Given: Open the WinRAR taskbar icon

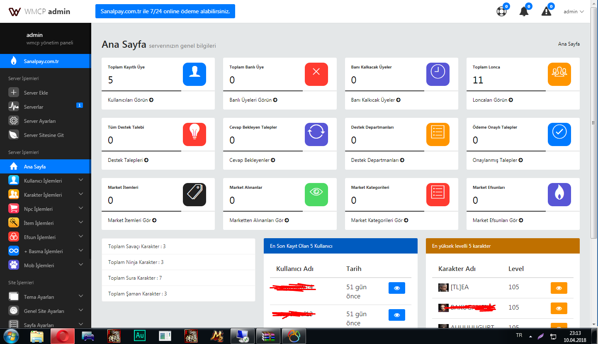Looking at the screenshot, I should [x=268, y=336].
